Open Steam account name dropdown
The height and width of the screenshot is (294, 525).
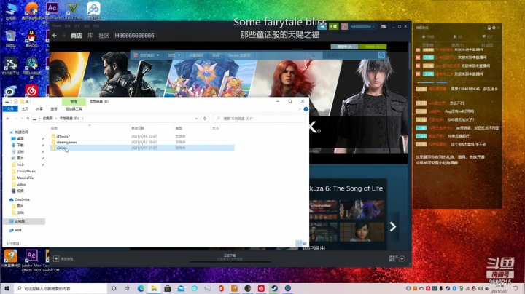pos(362,26)
